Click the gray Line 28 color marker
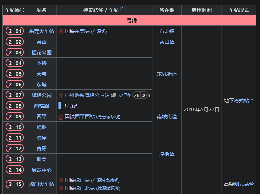 [114, 96]
